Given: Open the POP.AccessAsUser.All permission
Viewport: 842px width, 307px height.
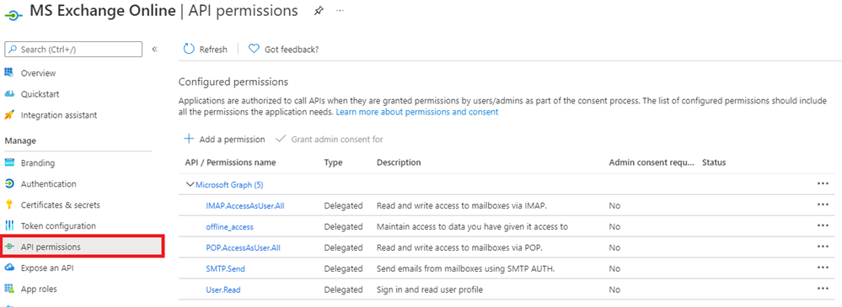Looking at the screenshot, I should click(243, 248).
